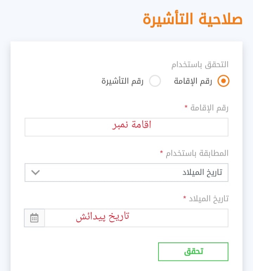253x271 pixels.
Task: Open the calendar date picker icon
Action: click(x=34, y=218)
